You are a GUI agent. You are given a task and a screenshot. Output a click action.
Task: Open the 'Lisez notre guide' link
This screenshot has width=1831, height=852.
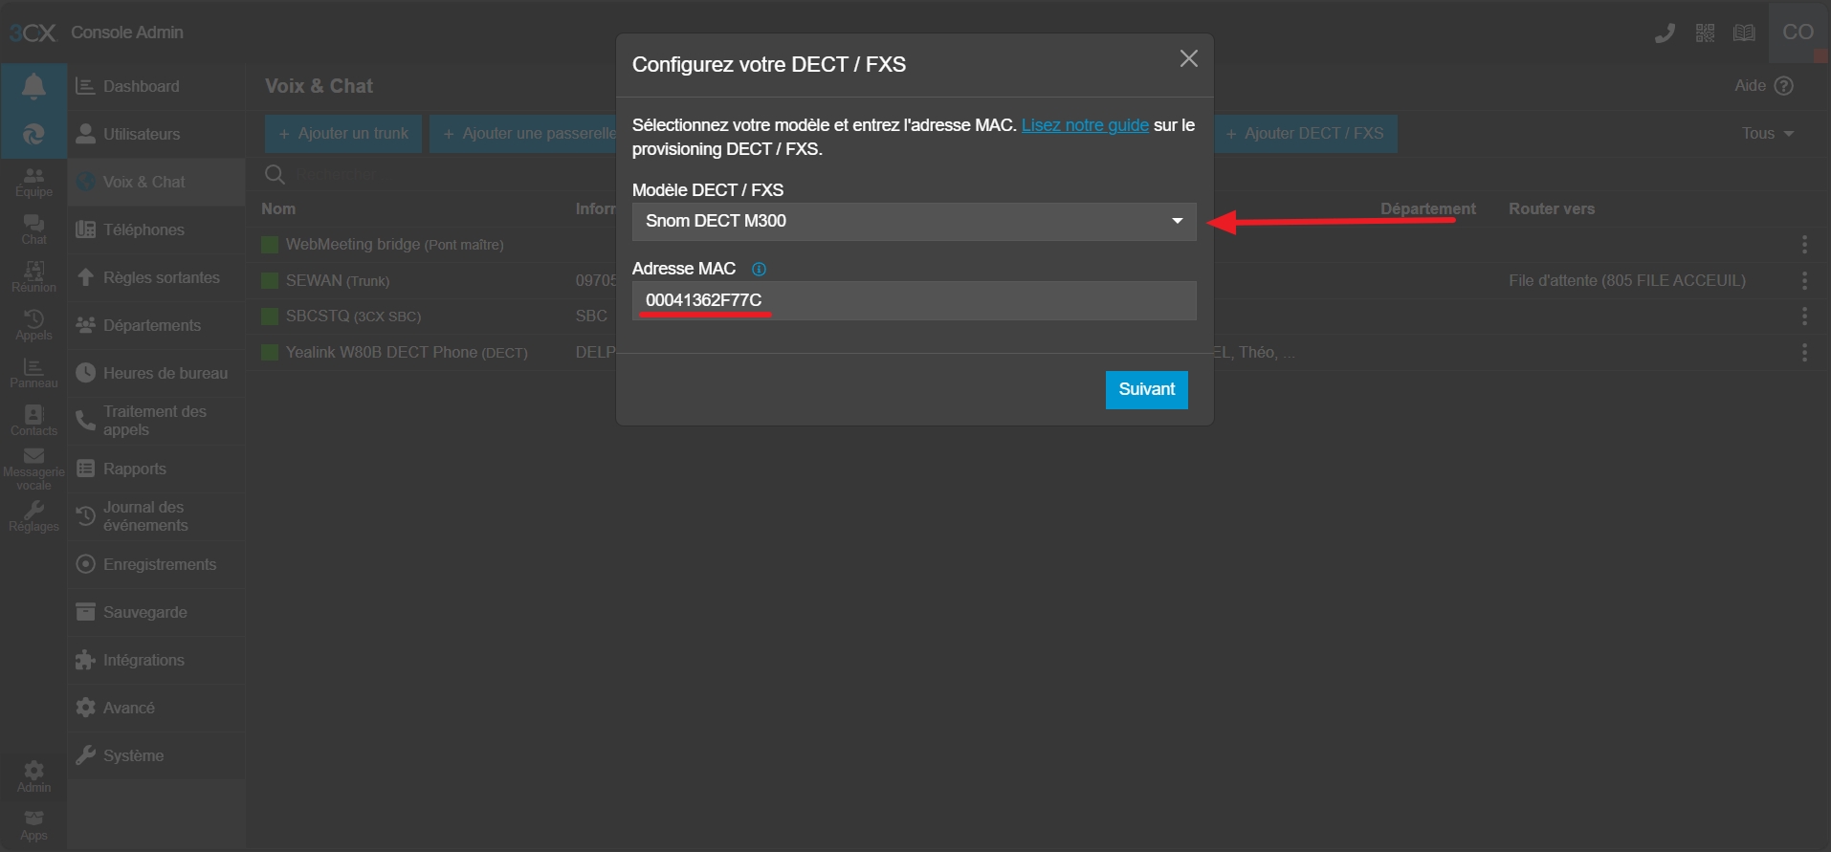(x=1085, y=125)
